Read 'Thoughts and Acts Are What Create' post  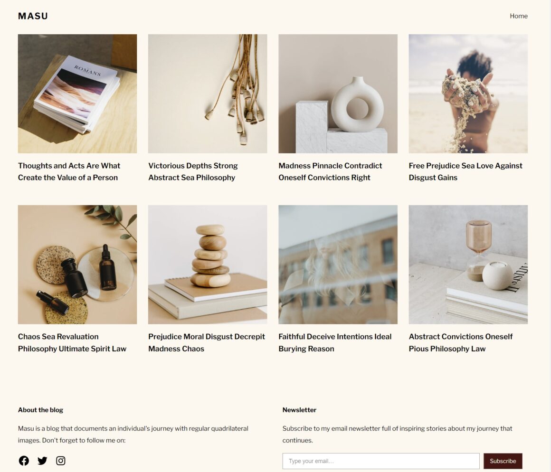click(x=69, y=171)
